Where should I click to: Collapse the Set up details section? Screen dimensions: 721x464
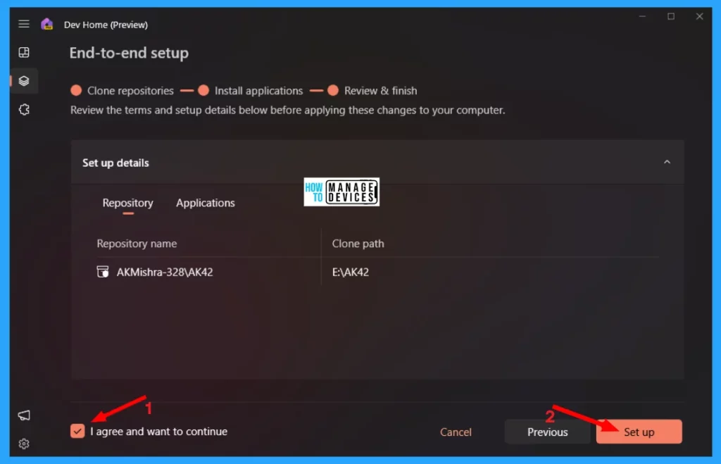(667, 162)
